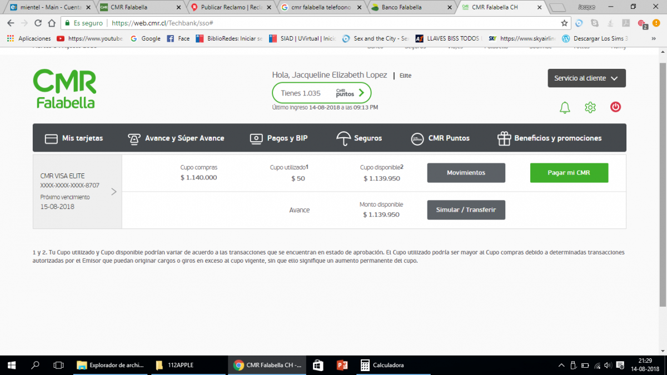Click the Simular / Transferir button
The height and width of the screenshot is (375, 667).
(x=466, y=210)
